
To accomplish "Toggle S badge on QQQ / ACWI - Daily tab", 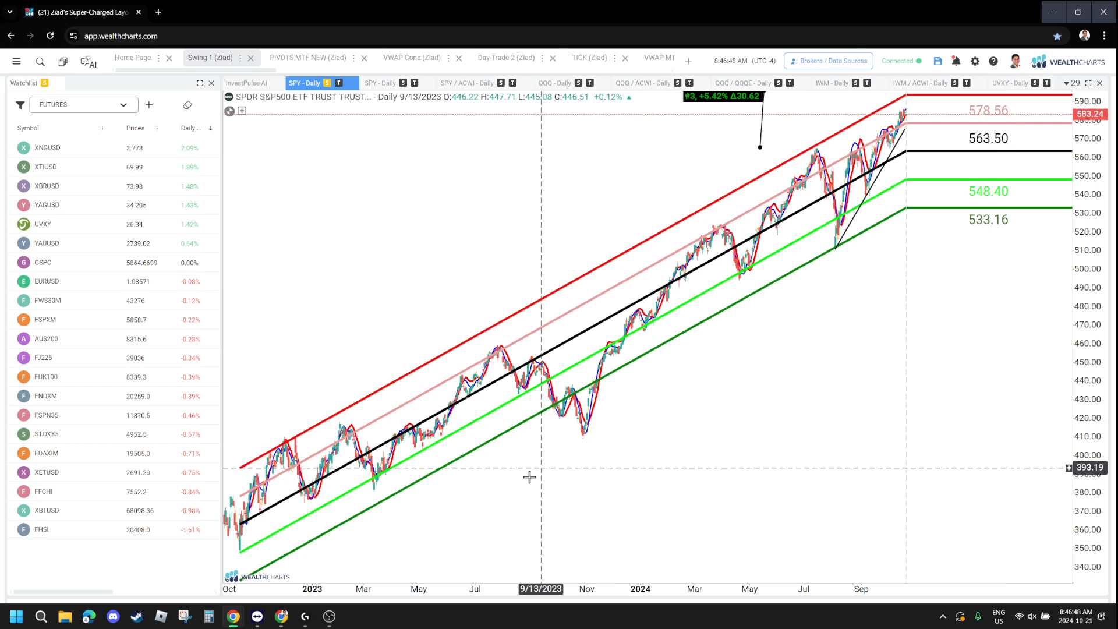I will [x=678, y=83].
